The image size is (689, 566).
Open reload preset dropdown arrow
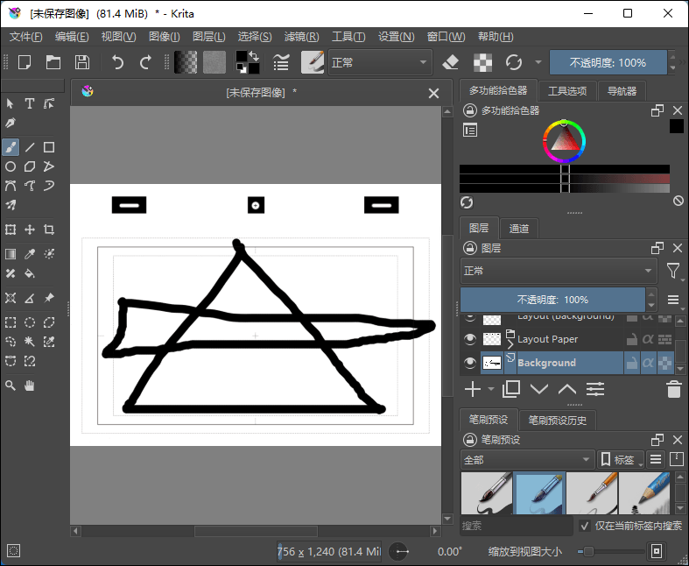(538, 62)
